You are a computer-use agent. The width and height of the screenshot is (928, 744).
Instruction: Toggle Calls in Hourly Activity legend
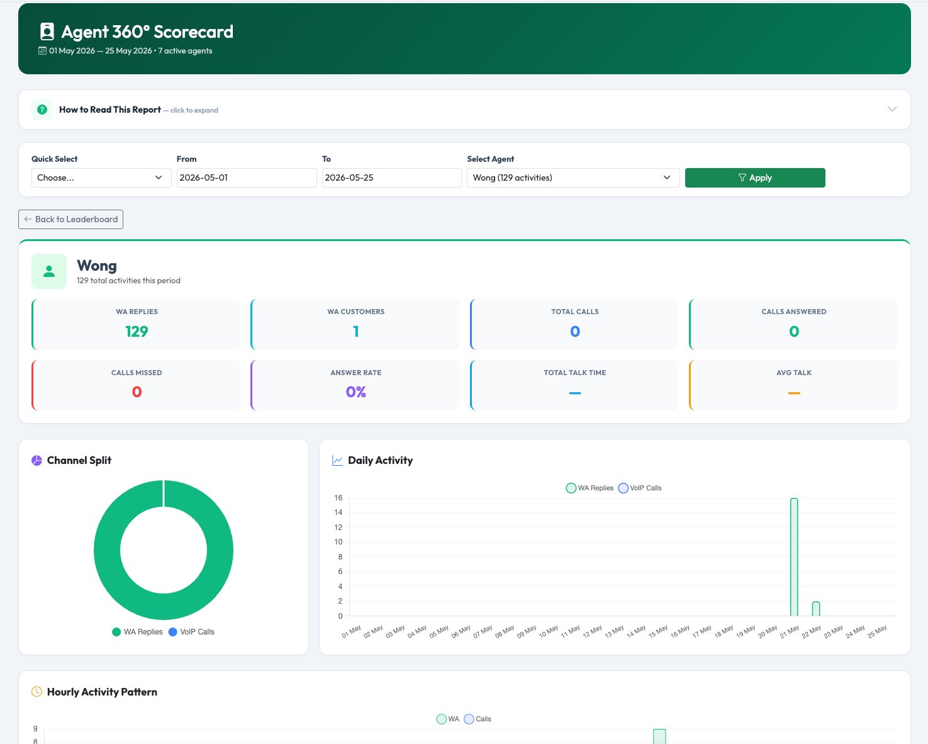478,719
